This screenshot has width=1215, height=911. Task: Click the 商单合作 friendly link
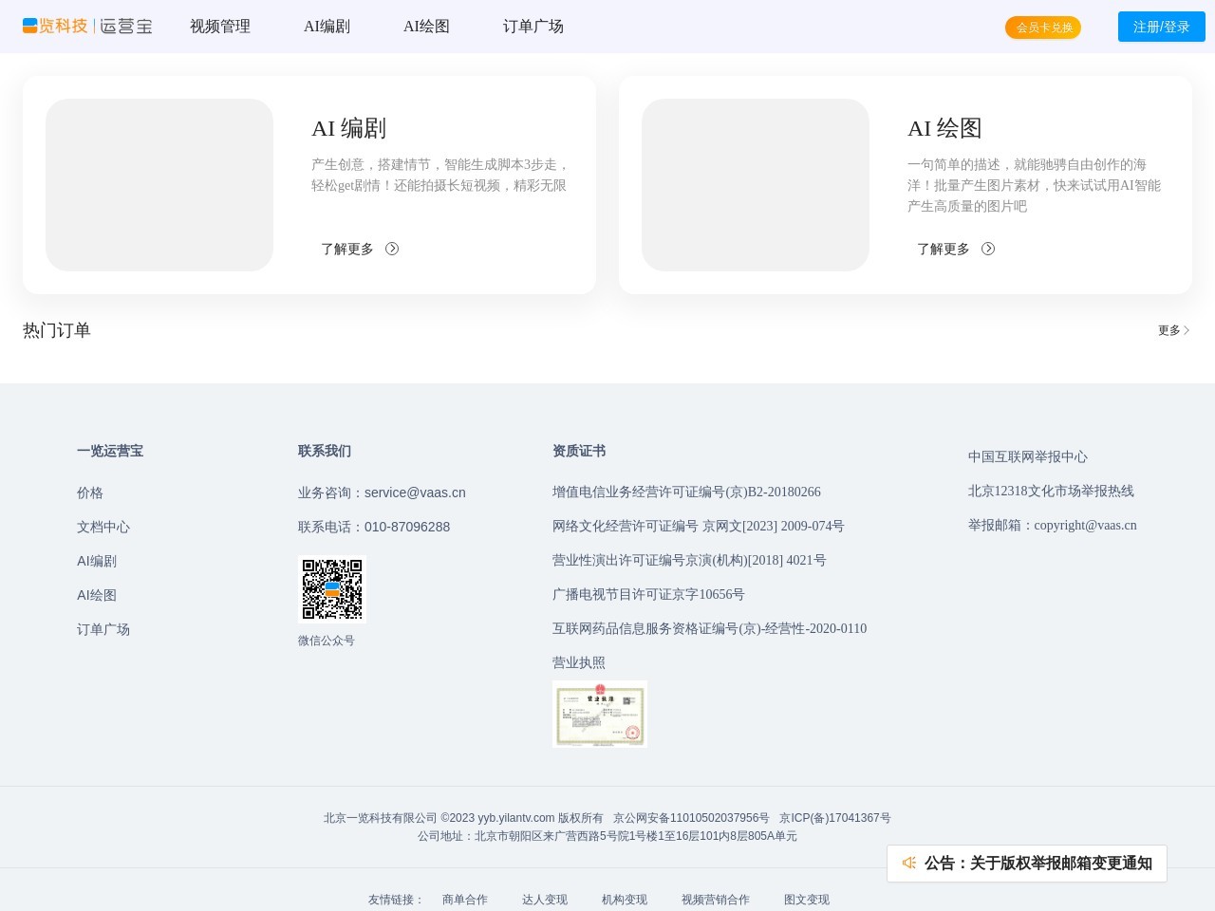(464, 900)
